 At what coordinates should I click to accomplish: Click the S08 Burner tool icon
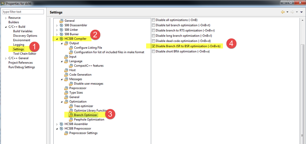(x=62, y=34)
